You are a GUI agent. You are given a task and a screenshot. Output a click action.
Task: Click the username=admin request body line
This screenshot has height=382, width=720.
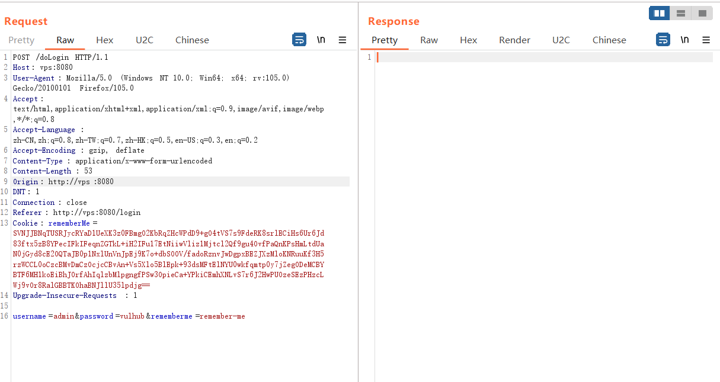tap(129, 316)
